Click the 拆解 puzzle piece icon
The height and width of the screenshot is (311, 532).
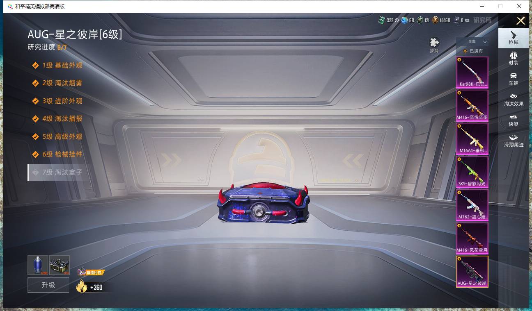pyautogui.click(x=434, y=43)
